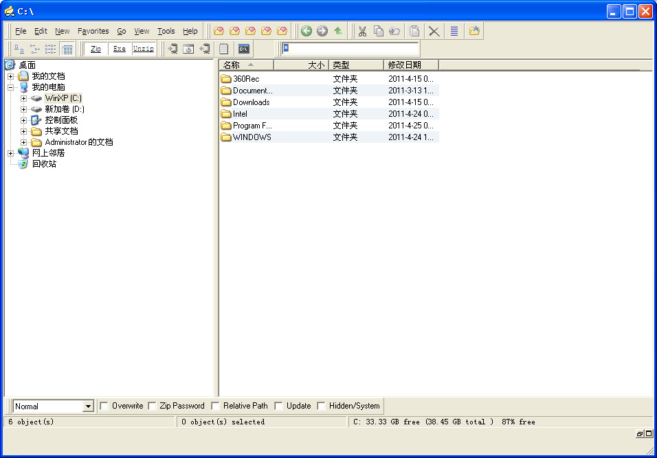657x458 pixels.
Task: Check the Hidden/System option
Action: tap(322, 406)
